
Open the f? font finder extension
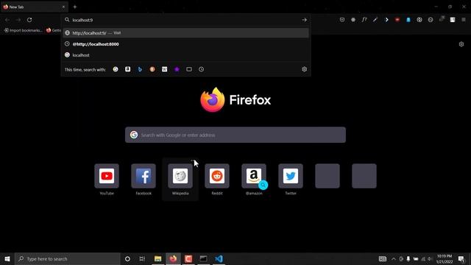click(364, 20)
